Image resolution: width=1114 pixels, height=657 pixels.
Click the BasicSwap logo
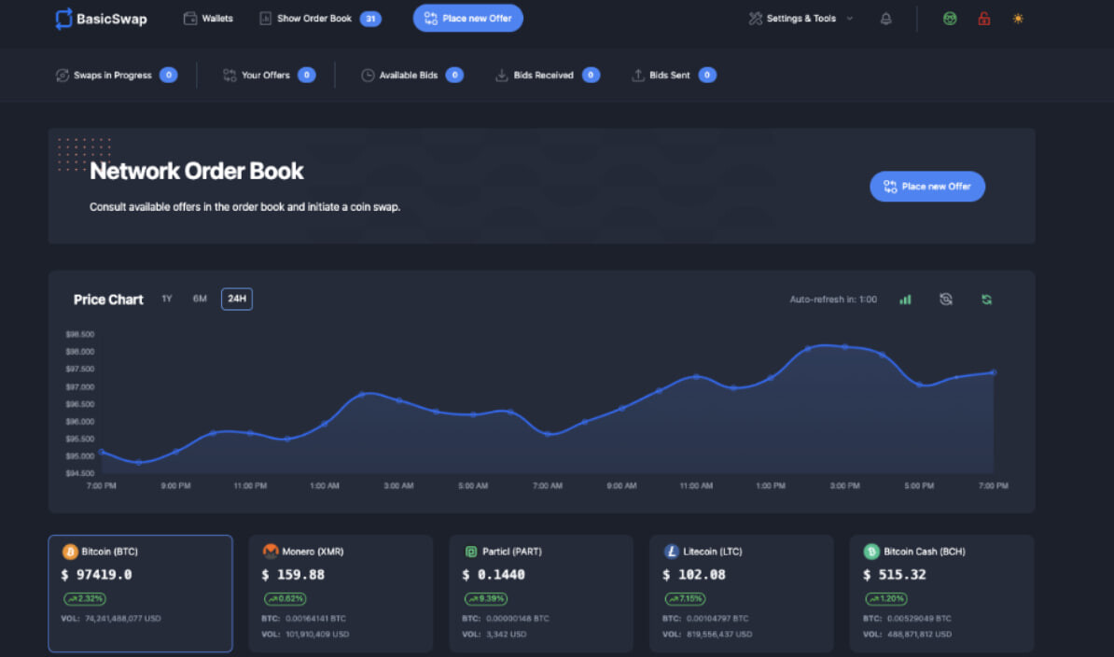[101, 20]
